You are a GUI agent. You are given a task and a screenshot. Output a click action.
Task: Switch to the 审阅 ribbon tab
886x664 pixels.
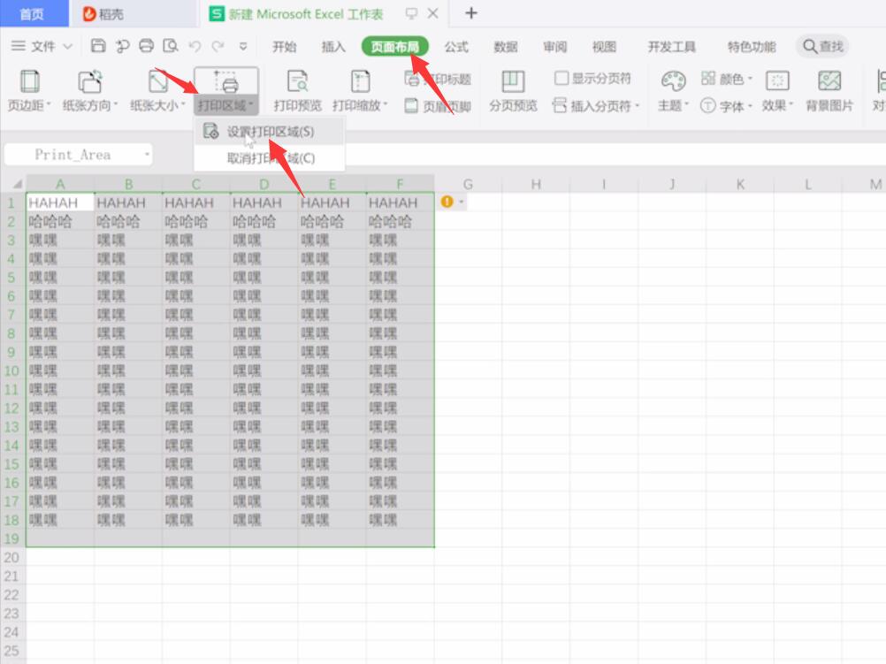click(x=554, y=46)
